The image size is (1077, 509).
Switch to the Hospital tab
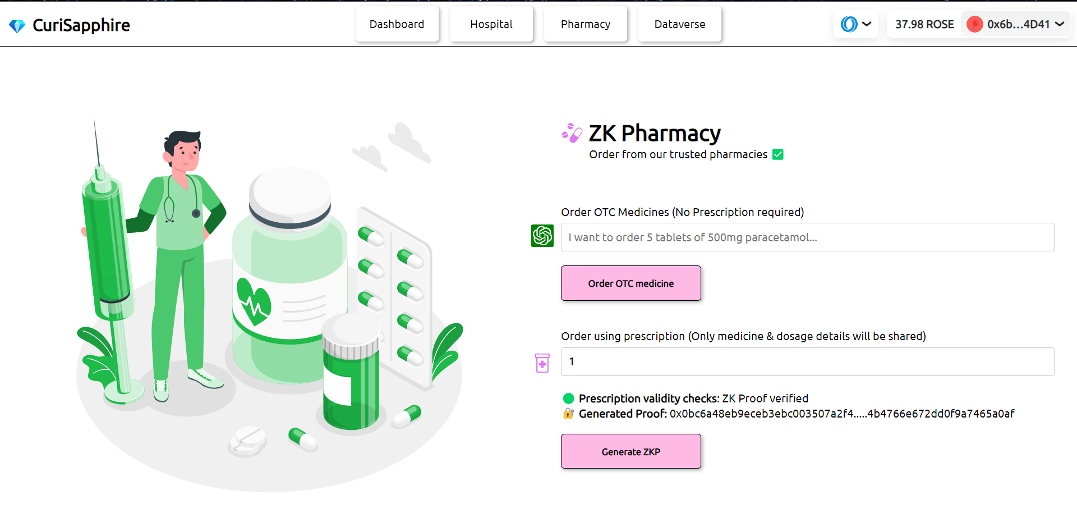point(491,24)
